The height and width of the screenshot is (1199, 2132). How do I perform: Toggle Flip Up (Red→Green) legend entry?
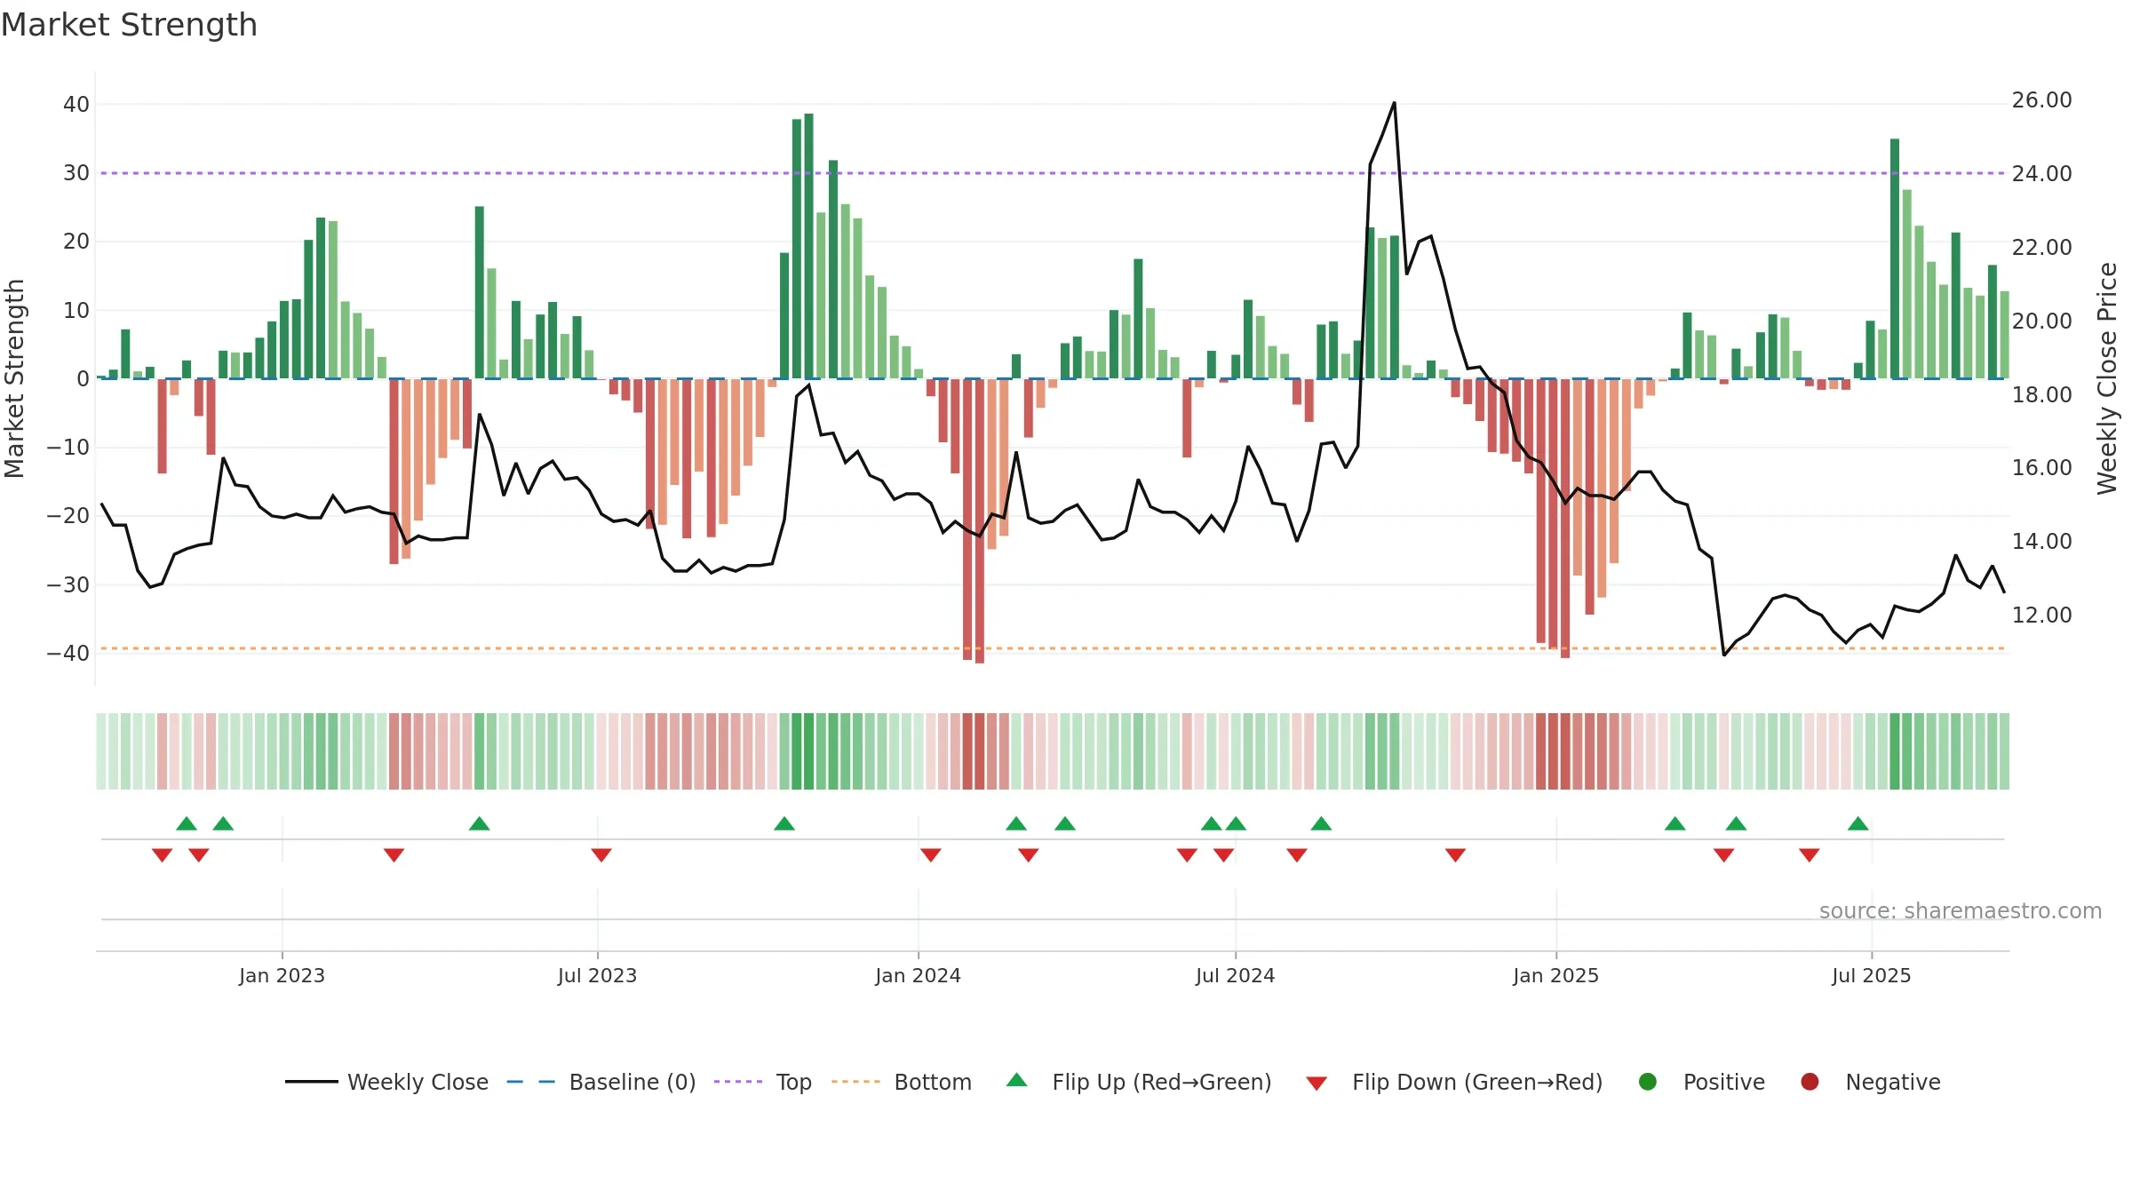[1139, 1082]
